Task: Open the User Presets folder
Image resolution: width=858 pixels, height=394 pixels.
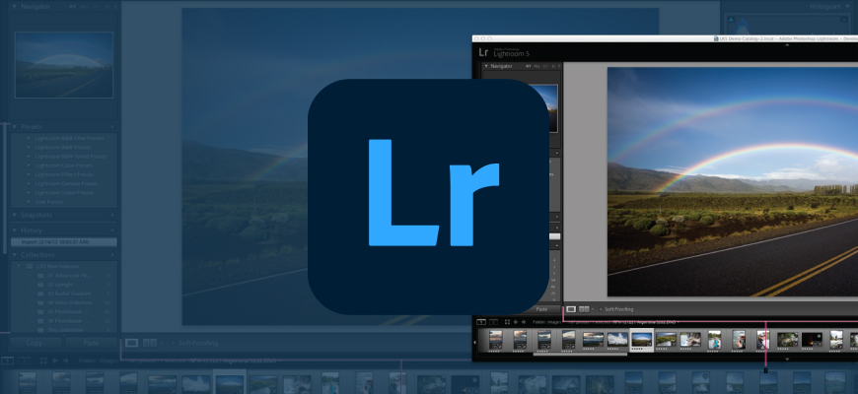Action: pos(49,202)
